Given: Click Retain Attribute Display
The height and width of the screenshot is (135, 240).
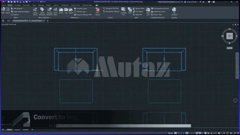Looking at the screenshot, I should tap(20, 12).
